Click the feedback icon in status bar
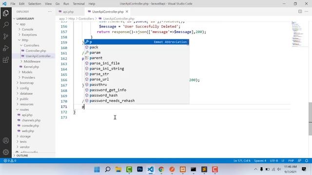 click(299, 161)
